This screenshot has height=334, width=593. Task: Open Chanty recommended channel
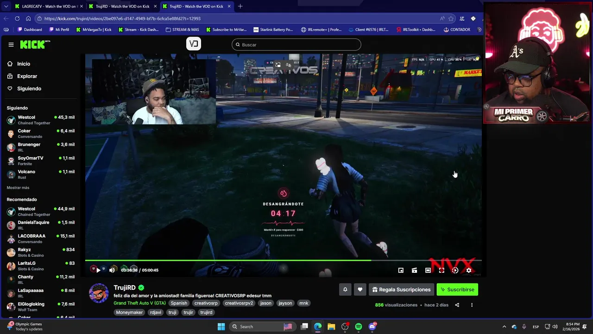(41, 279)
